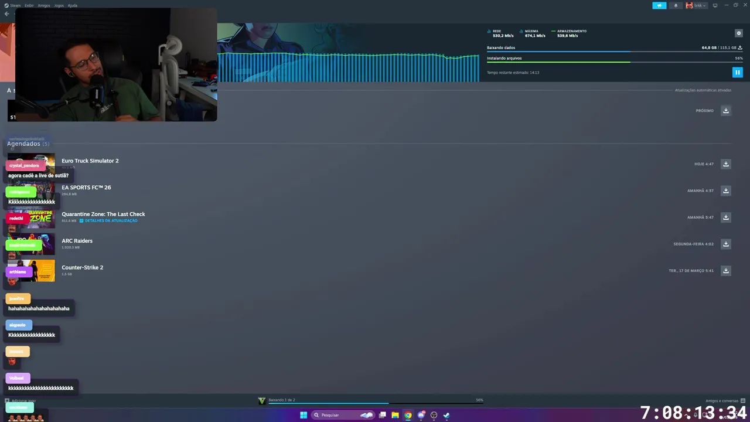
Task: Click the announcements megaphone button
Action: pyautogui.click(x=659, y=5)
